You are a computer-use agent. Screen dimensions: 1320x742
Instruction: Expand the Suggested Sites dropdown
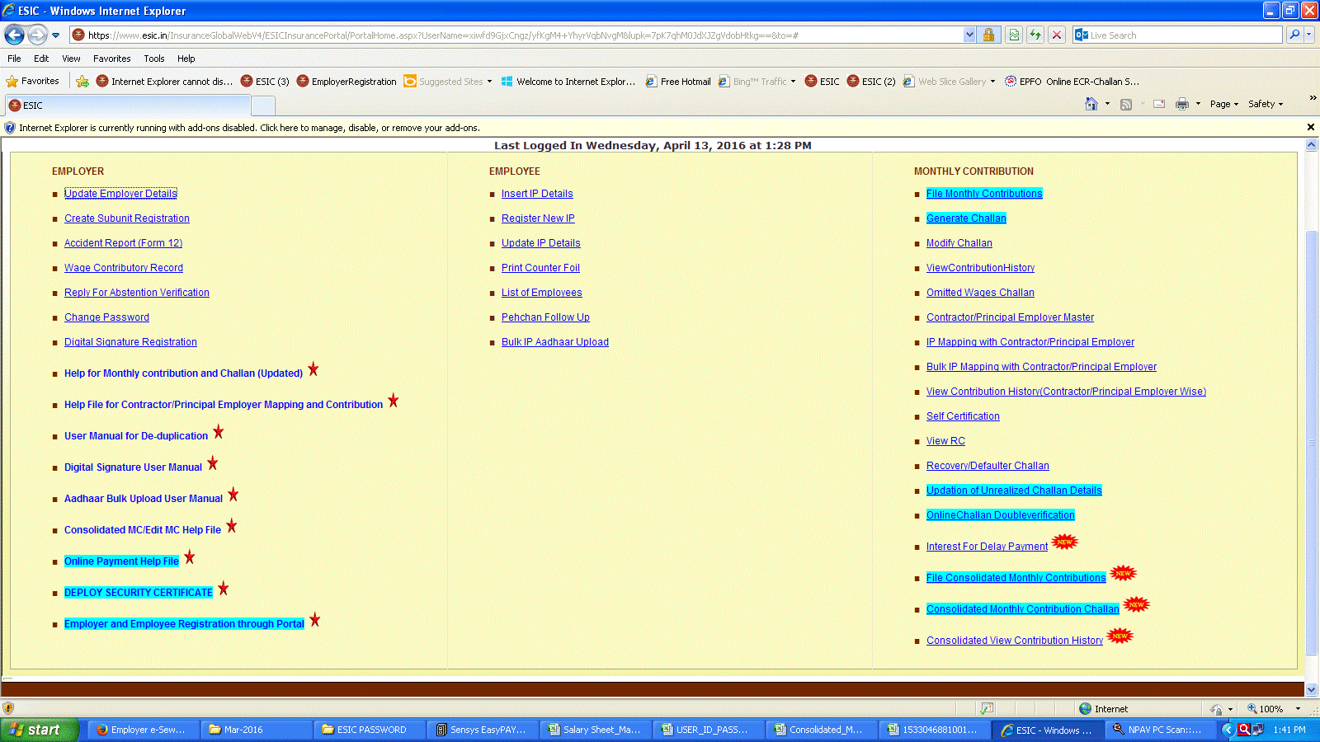click(489, 81)
